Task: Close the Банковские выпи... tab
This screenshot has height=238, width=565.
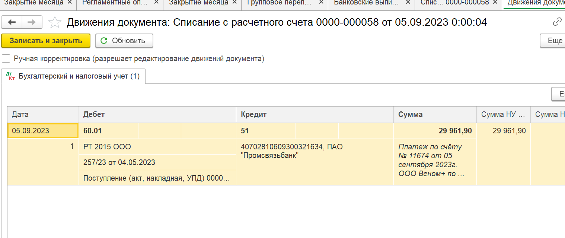Action: (408, 2)
